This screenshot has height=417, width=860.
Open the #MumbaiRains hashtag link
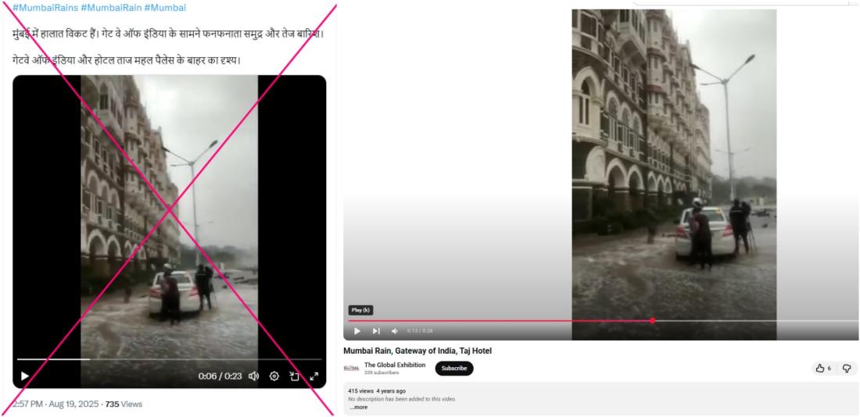click(45, 8)
